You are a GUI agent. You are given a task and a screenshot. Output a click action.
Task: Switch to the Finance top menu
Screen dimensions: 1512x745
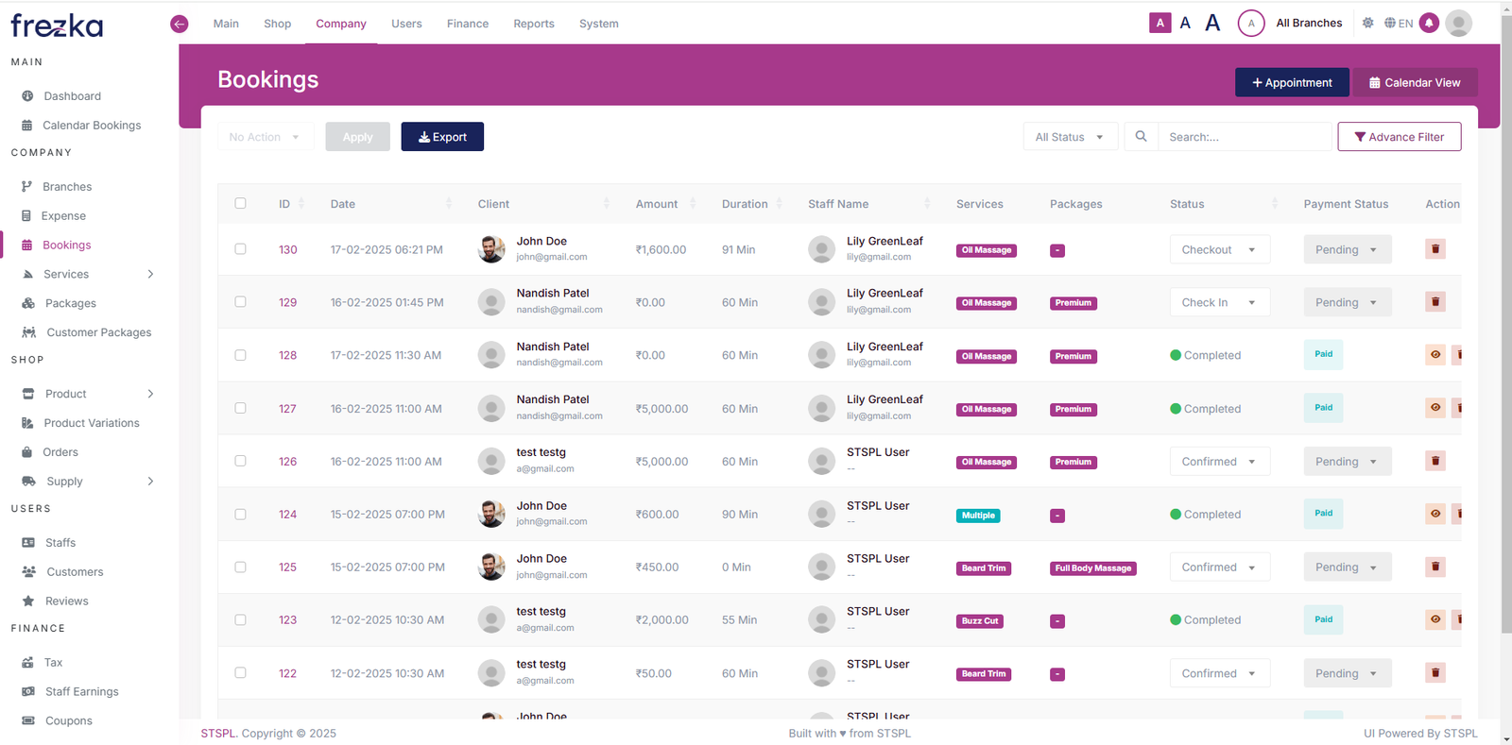coord(467,24)
